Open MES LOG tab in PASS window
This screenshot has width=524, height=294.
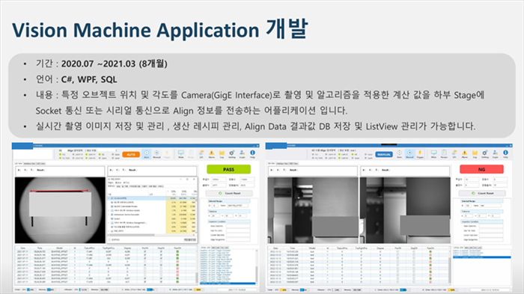click(215, 248)
